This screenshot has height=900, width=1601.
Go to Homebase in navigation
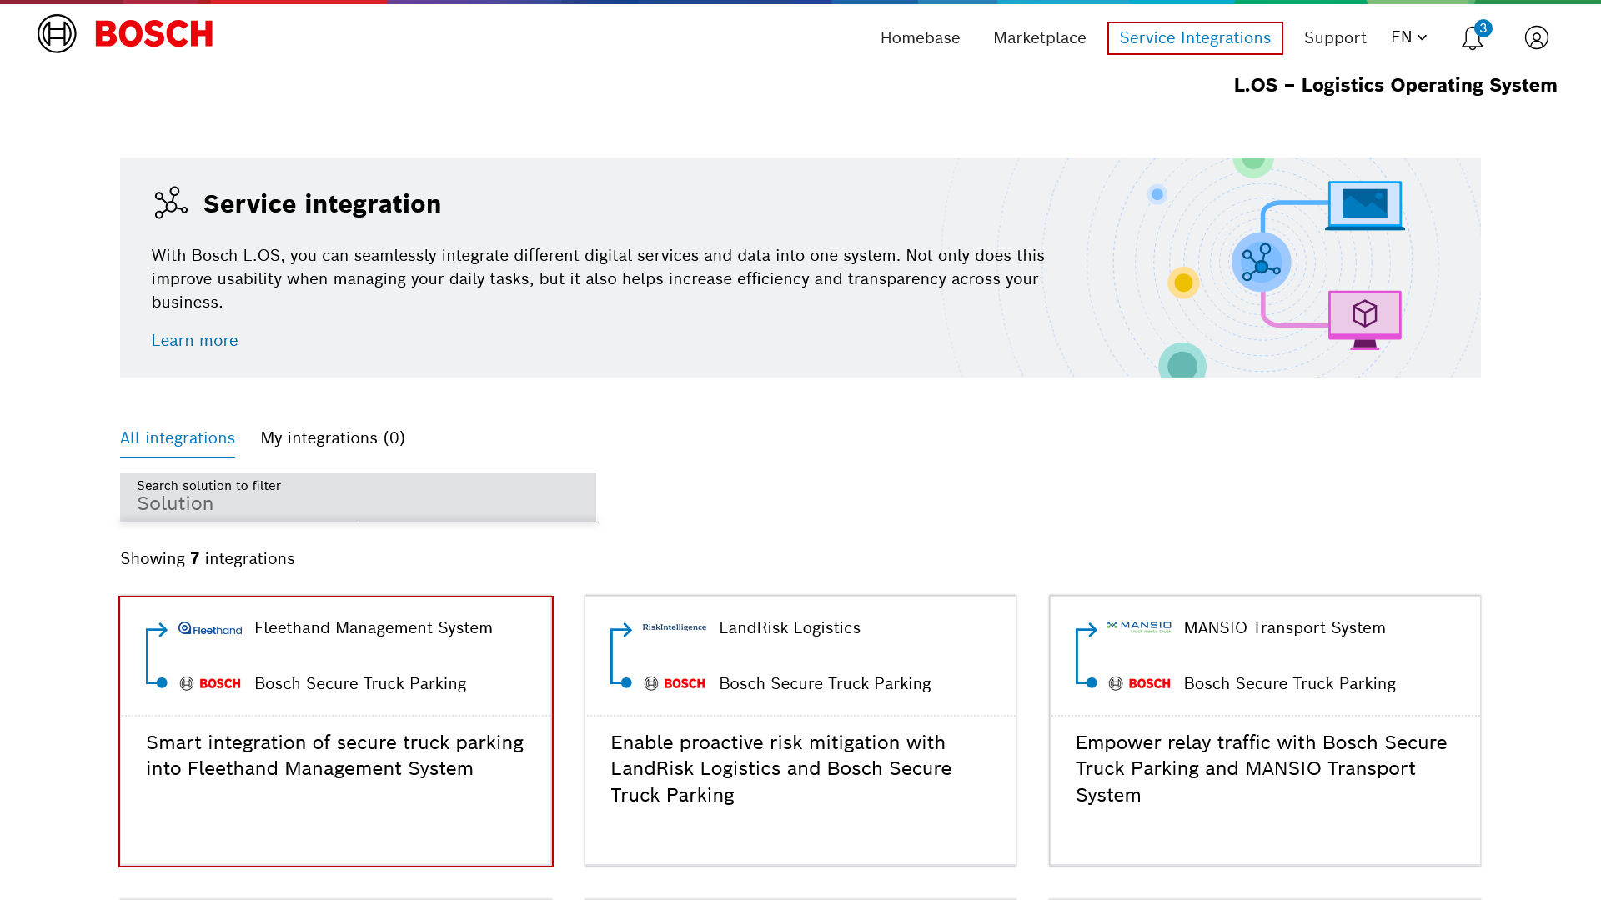pos(920,38)
